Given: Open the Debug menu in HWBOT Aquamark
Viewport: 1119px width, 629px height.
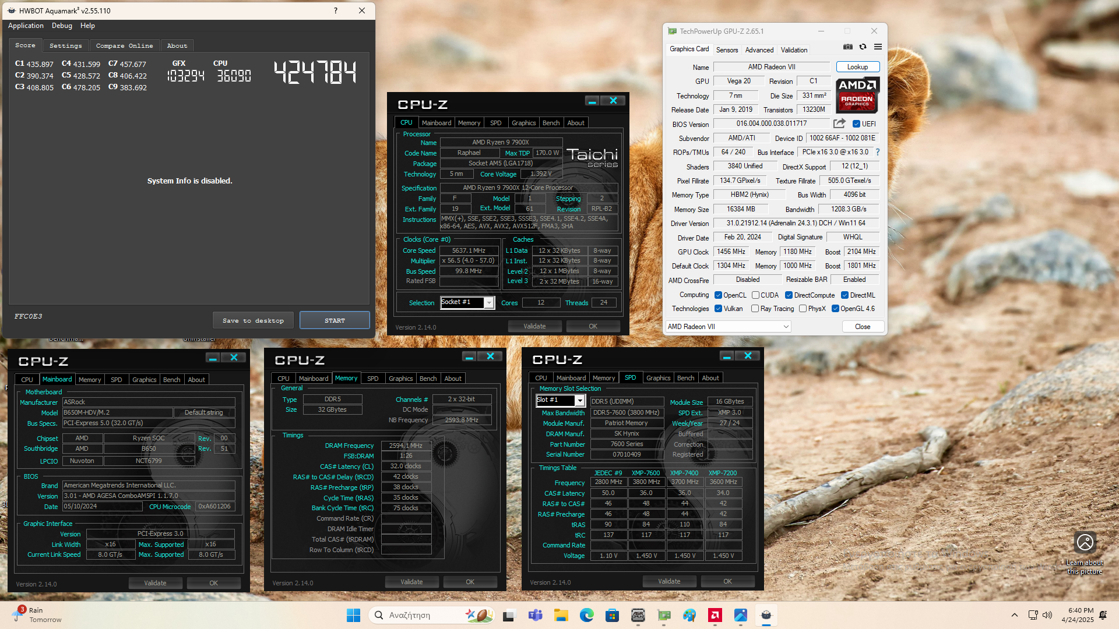Looking at the screenshot, I should pos(62,26).
